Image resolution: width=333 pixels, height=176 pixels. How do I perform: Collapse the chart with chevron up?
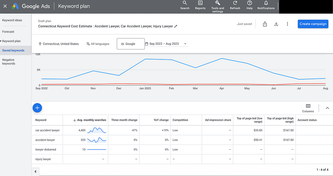coord(327,108)
